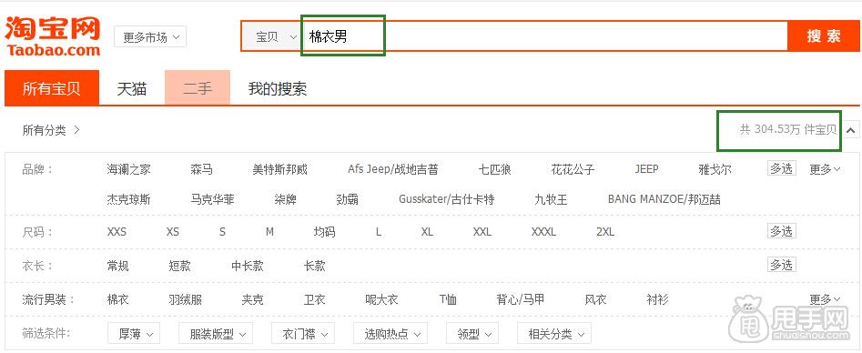Open the 更多市场 dropdown
The width and height of the screenshot is (862, 353).
point(150,36)
